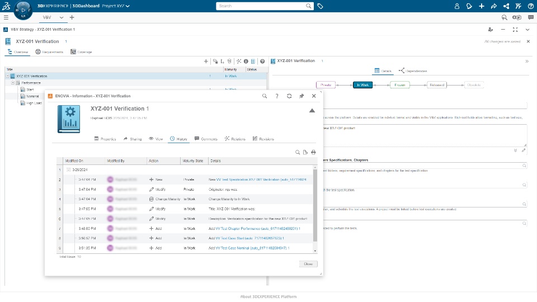Open the Relations tab in the dialog
The height and width of the screenshot is (302, 537).
coord(235,139)
